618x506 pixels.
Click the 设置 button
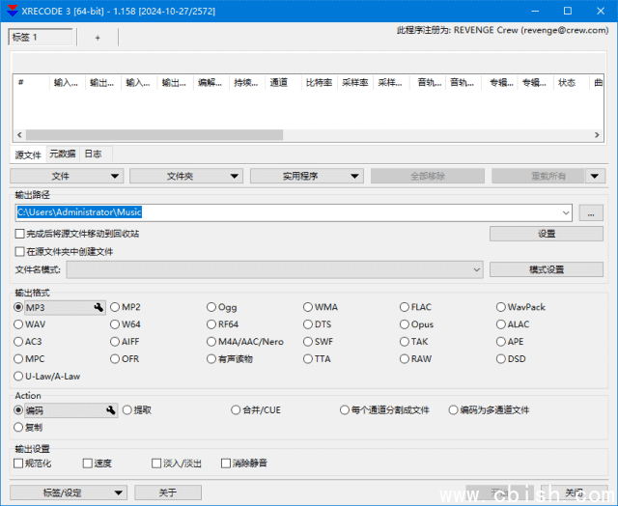point(546,234)
